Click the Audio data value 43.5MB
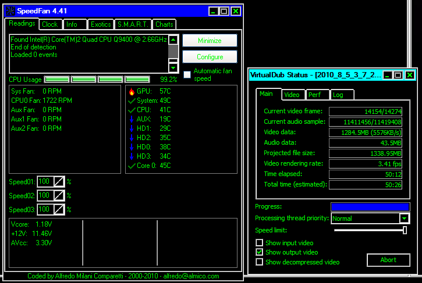 pos(366,143)
